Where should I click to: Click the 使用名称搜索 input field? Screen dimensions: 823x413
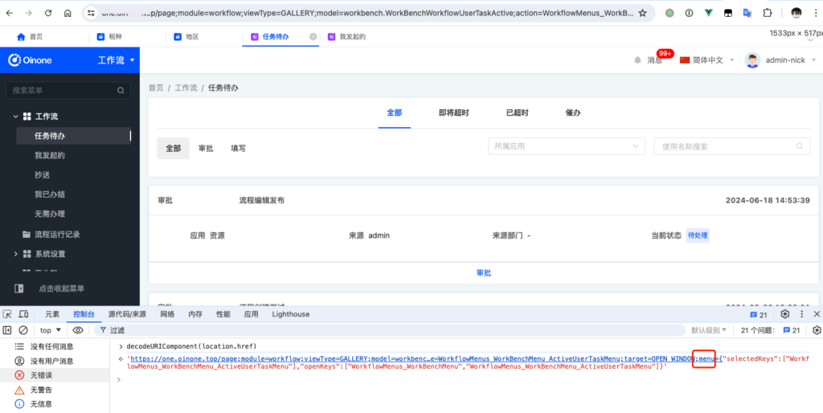(731, 146)
